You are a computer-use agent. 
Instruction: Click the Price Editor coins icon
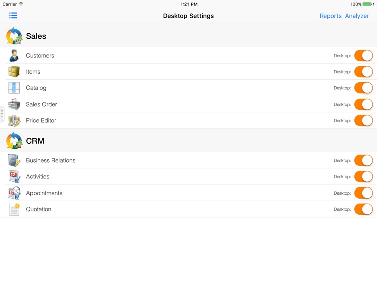tap(14, 120)
